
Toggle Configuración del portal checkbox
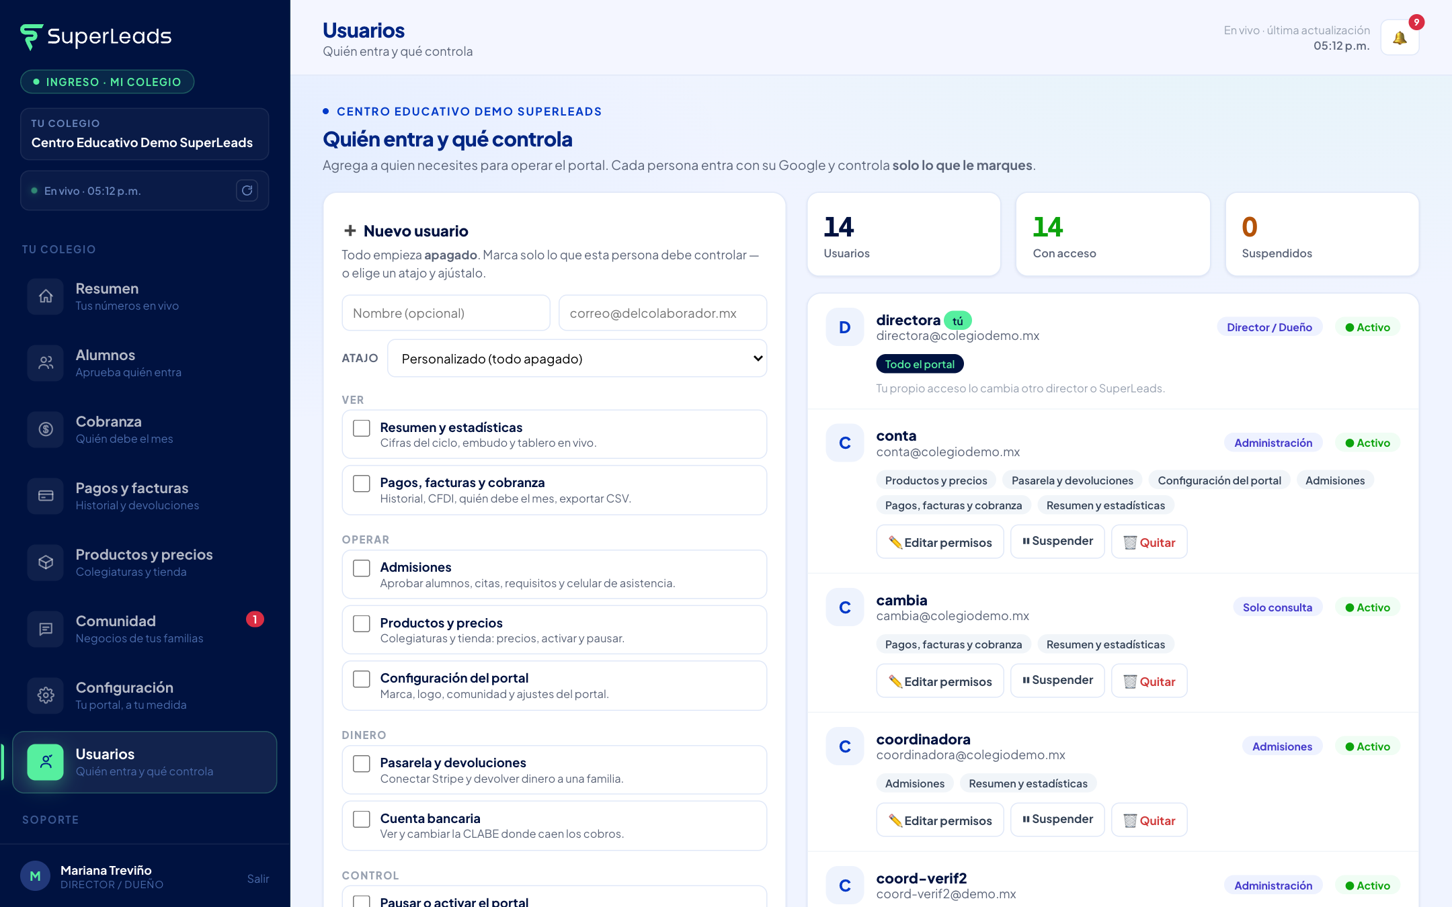pos(362,679)
